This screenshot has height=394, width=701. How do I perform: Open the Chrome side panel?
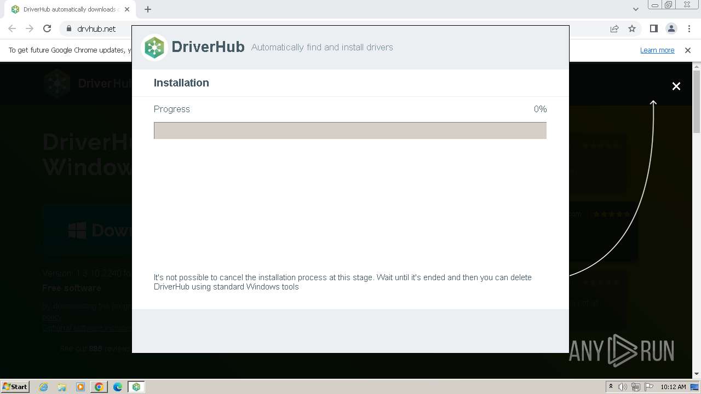(x=653, y=28)
